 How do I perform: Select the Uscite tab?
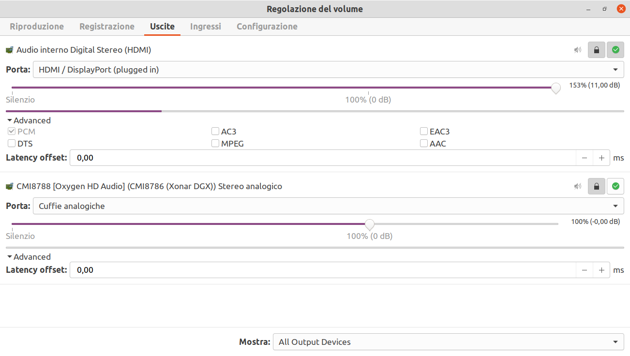coord(162,27)
